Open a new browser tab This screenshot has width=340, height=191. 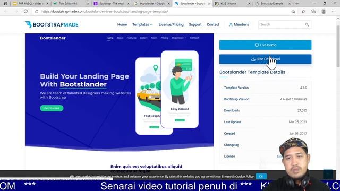297,4
